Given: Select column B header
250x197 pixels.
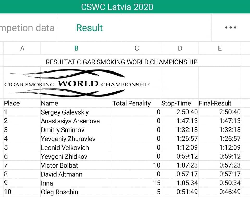Looking at the screenshot, I should (76, 48).
